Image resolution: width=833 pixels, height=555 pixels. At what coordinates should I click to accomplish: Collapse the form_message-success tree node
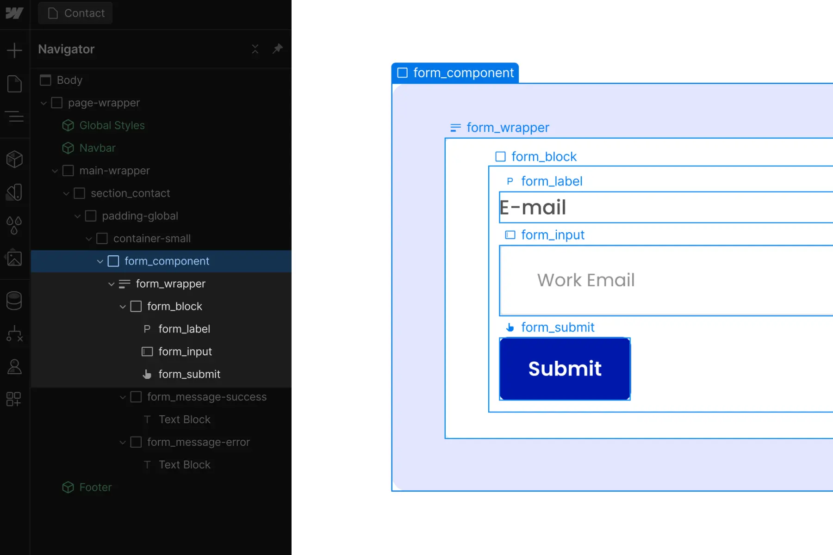[123, 397]
